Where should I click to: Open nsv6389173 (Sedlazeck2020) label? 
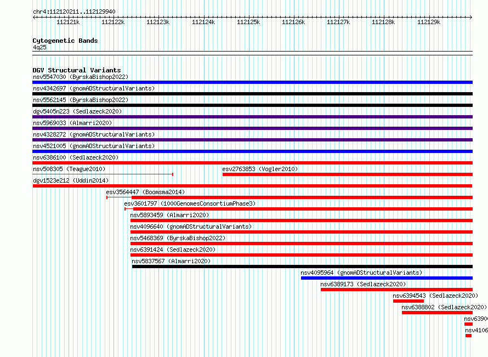coord(363,284)
